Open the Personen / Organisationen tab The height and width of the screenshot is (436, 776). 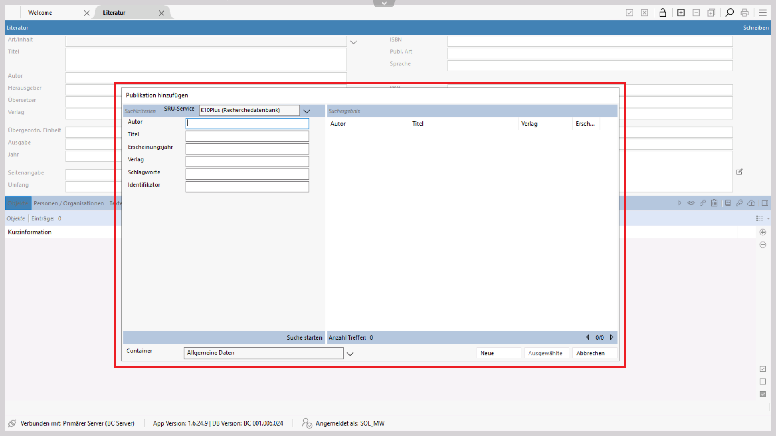click(x=69, y=203)
